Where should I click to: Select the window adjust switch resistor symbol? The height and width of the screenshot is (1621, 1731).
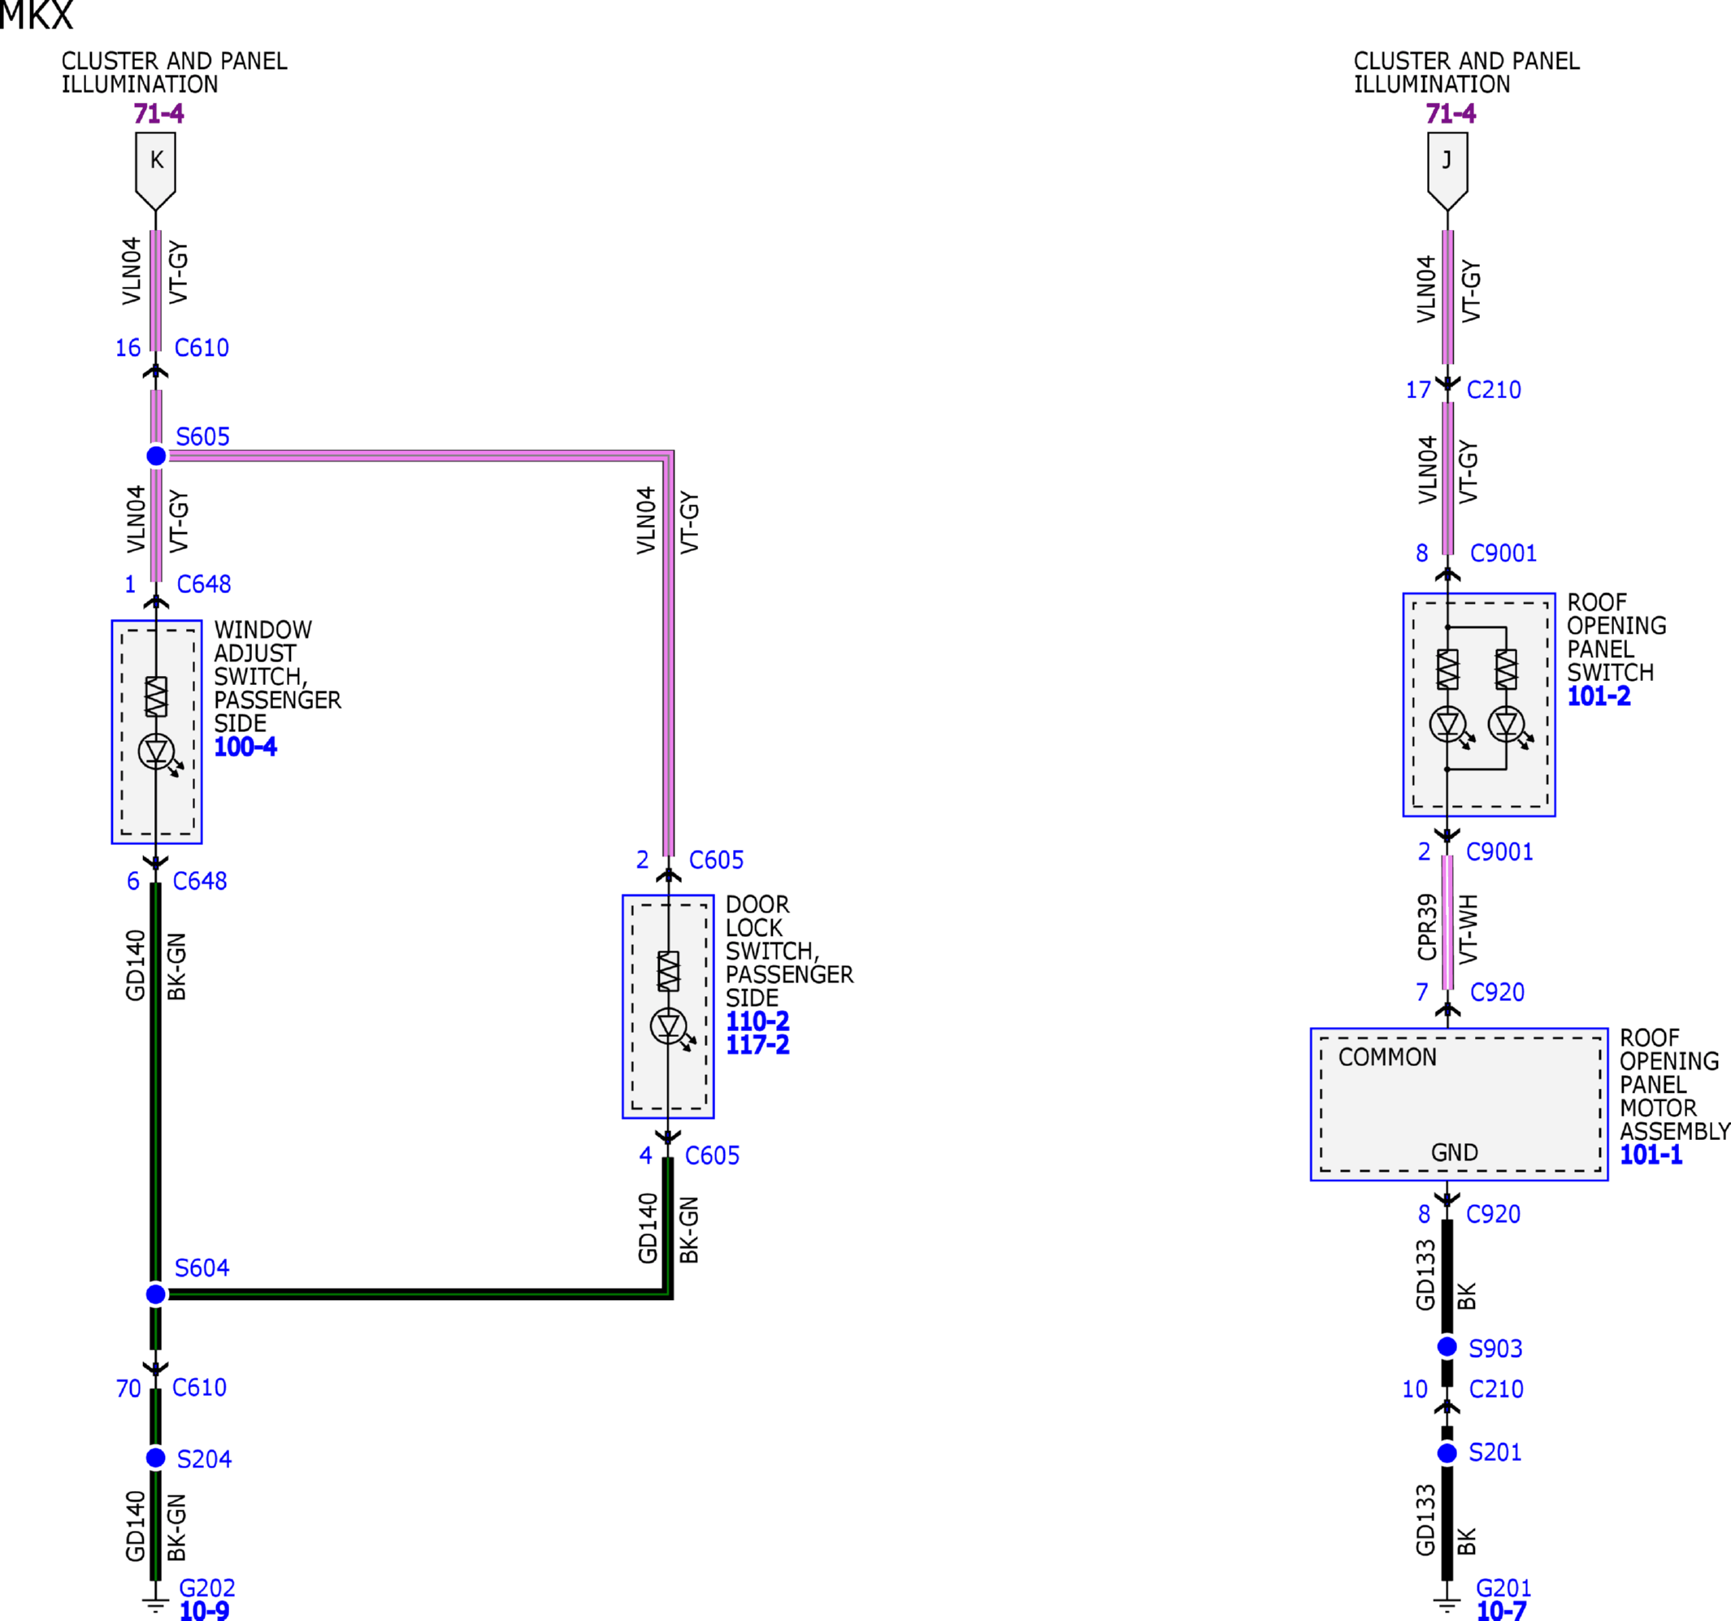point(156,696)
